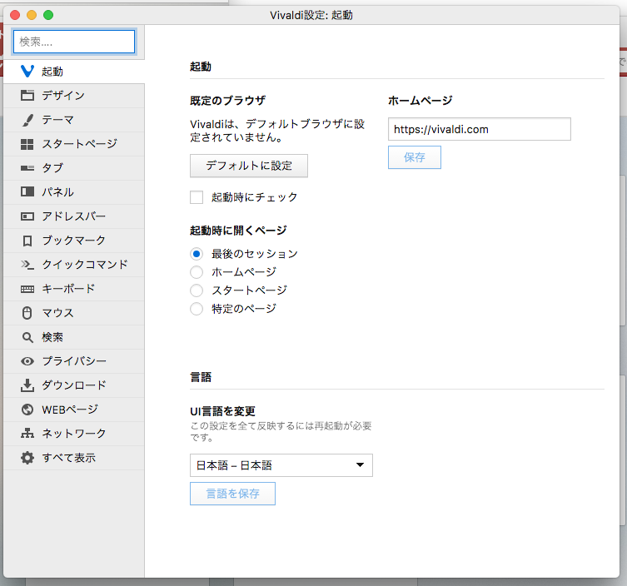
Task: Open アドレスバー settings label
Action: (74, 216)
